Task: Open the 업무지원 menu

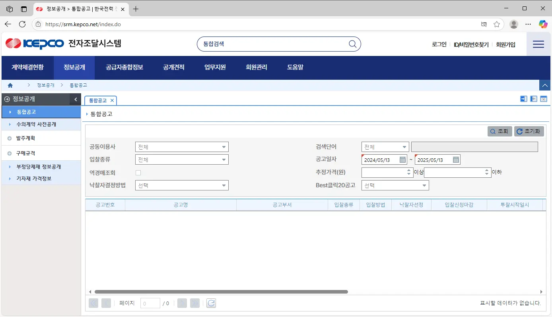Action: 215,67
